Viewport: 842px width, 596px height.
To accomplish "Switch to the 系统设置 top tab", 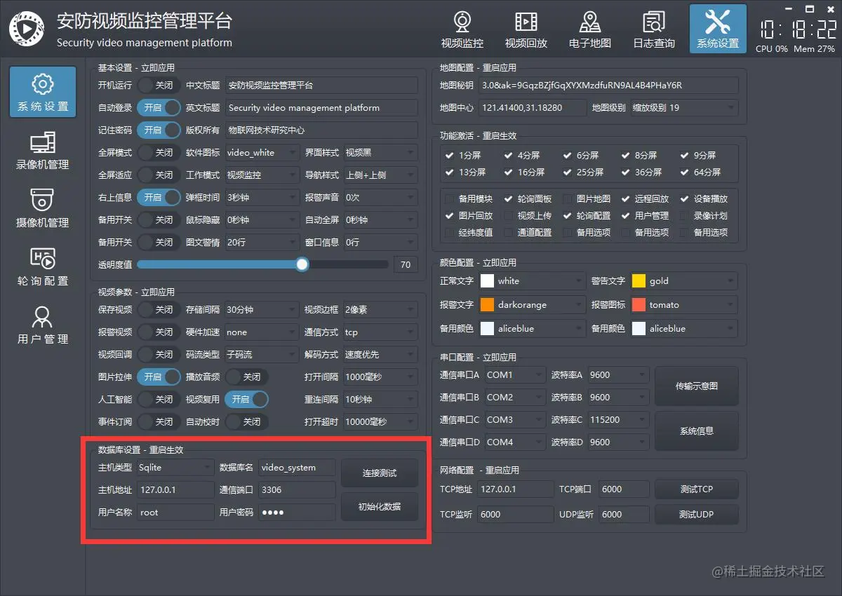I will pos(717,29).
